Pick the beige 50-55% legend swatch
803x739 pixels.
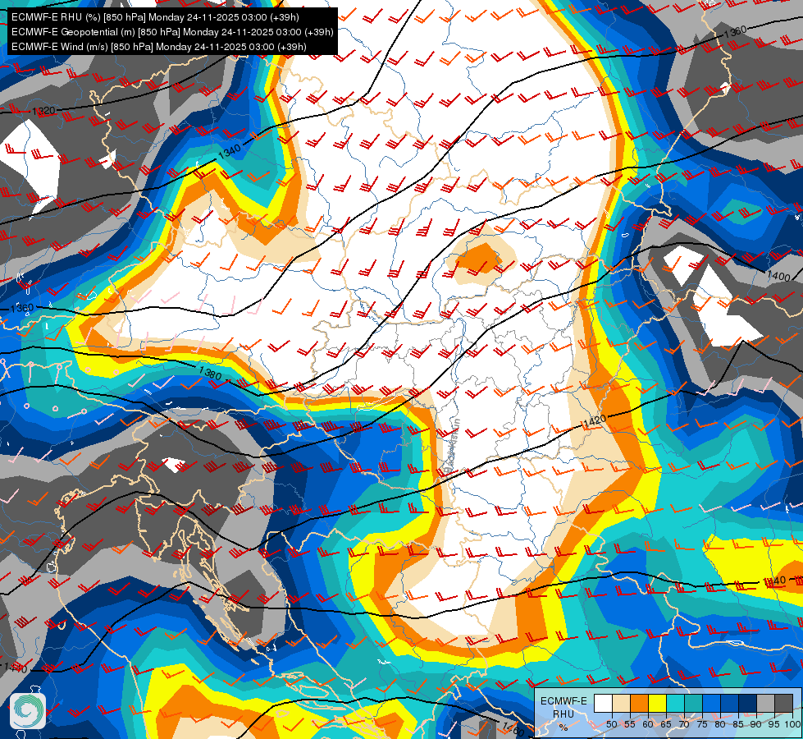pyautogui.click(x=621, y=704)
